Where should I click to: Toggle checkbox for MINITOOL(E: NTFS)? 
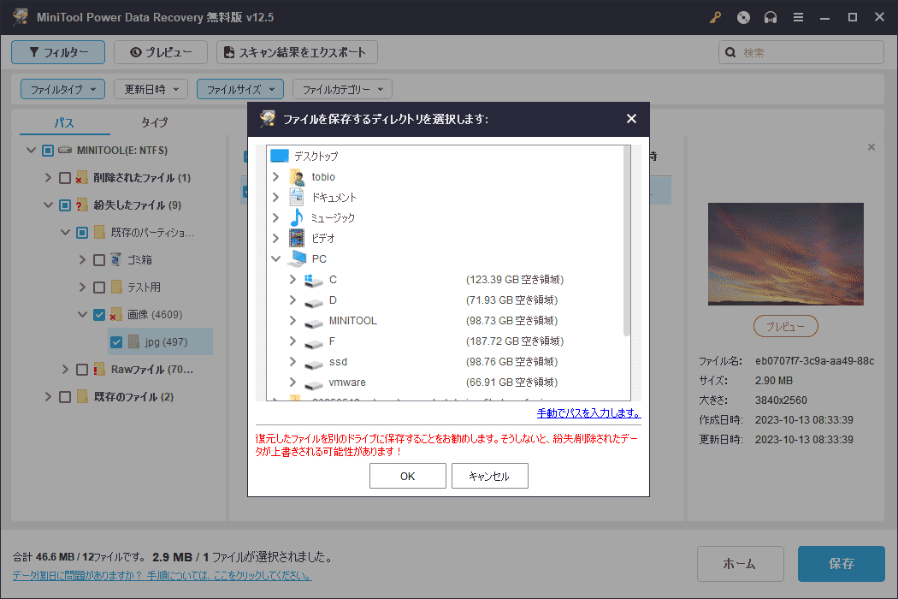48,151
